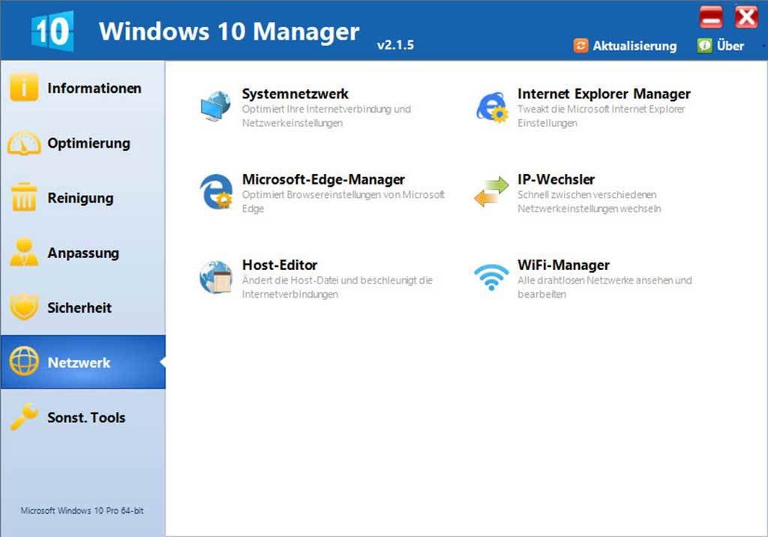
Task: Click the Anpassung person icon
Action: coord(23,252)
